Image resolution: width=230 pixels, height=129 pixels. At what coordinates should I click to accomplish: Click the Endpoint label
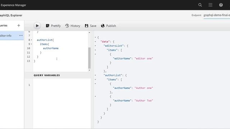[x=197, y=15]
